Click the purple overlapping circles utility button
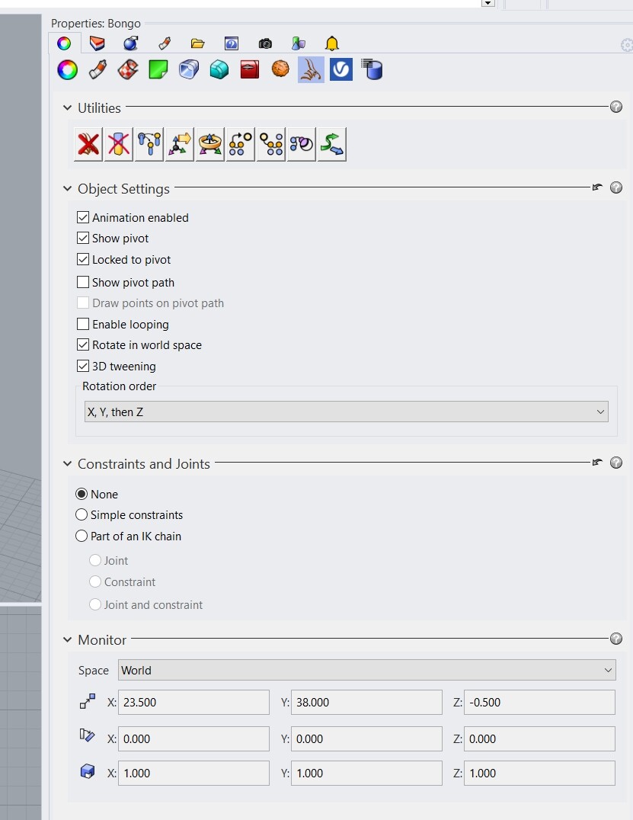 tap(301, 144)
